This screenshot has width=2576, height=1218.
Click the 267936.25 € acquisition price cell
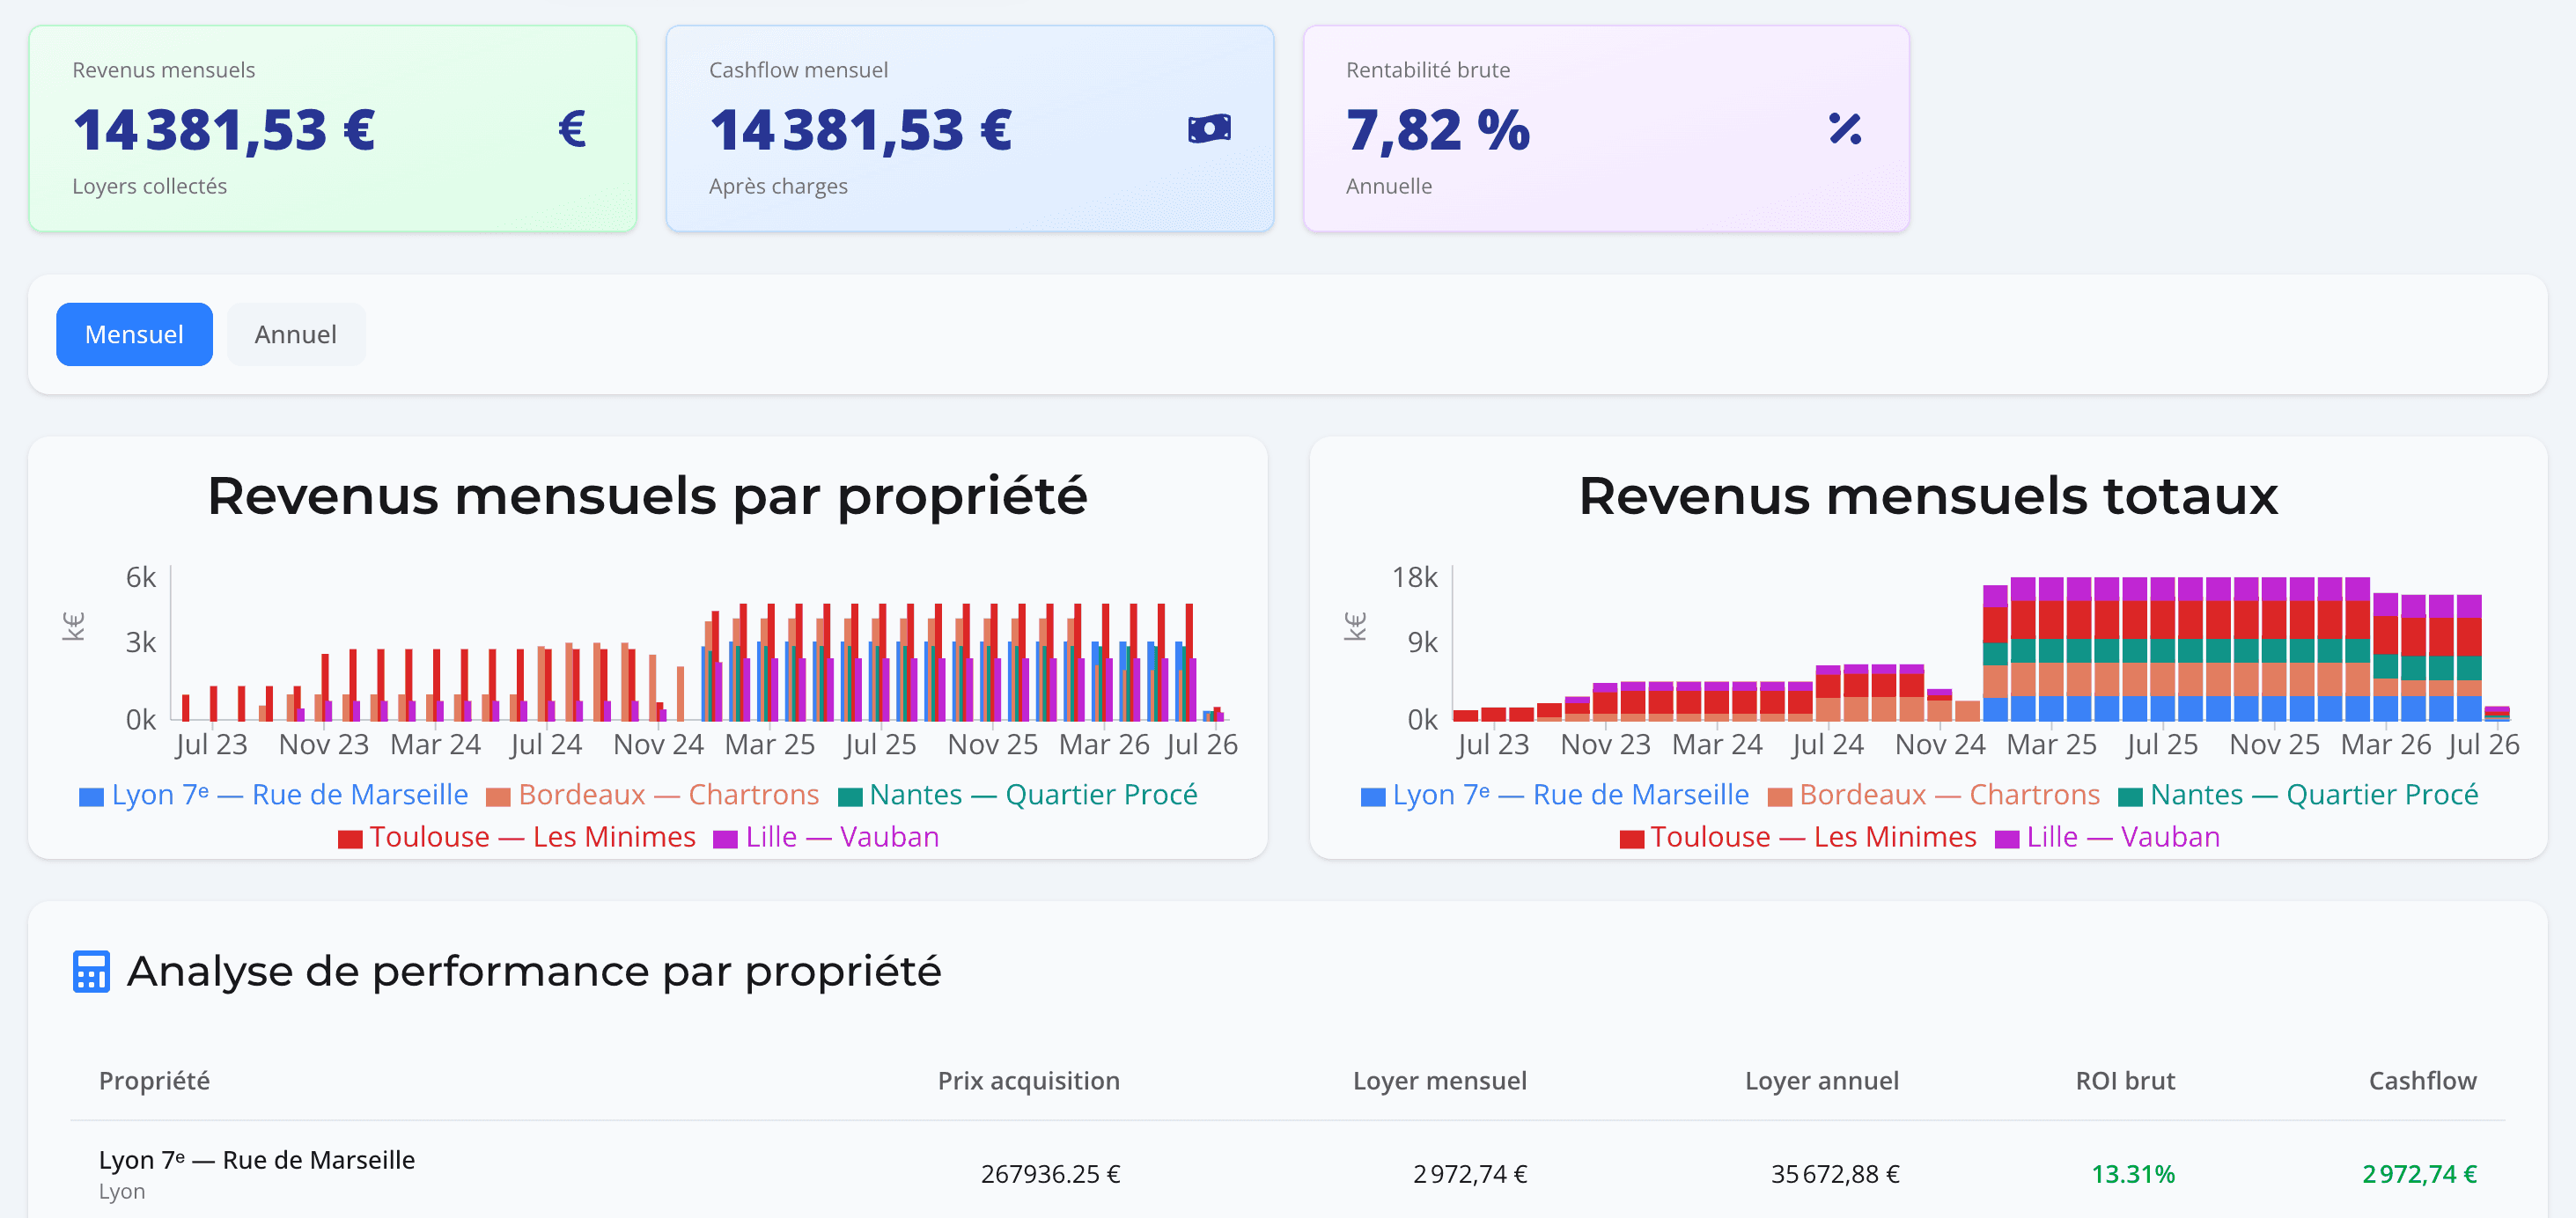tap(1051, 1174)
